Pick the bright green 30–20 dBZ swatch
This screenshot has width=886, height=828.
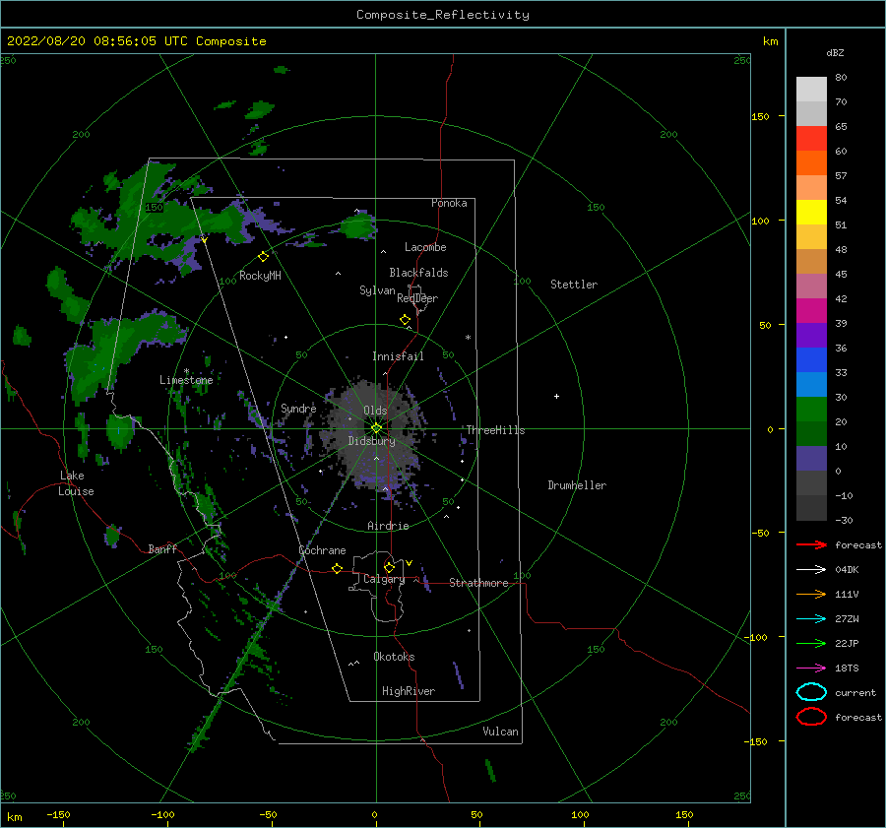811,410
